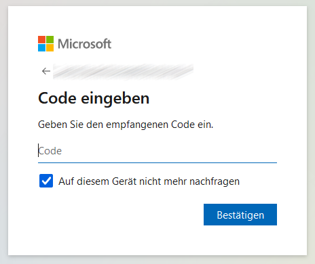Click the 'Auf diesem Gerät nicht mehr nachfragen' label
The image size is (315, 264).
click(149, 181)
